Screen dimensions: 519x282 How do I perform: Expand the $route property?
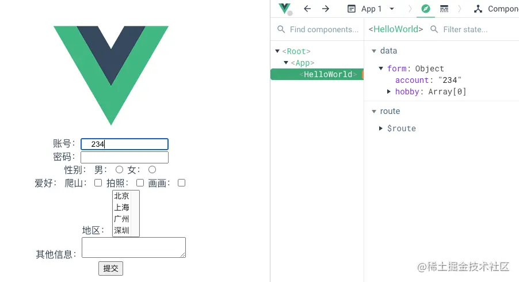point(381,128)
